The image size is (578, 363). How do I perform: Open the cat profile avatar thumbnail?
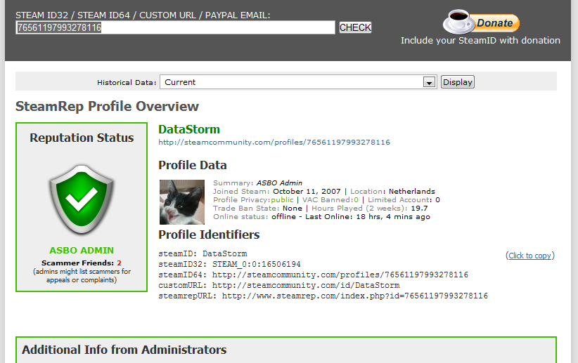[181, 202]
